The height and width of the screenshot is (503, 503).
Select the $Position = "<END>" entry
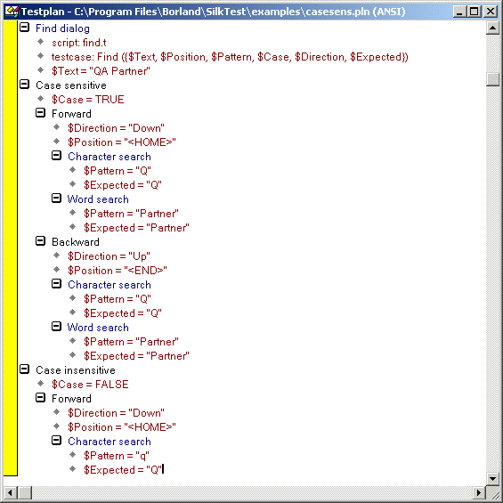pos(118,271)
